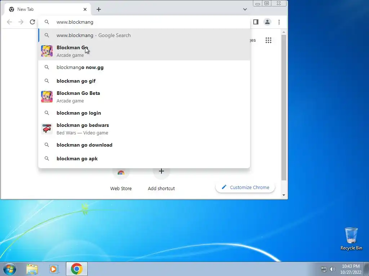Click the Customize Chrome button
The image size is (369, 276).
(x=245, y=187)
